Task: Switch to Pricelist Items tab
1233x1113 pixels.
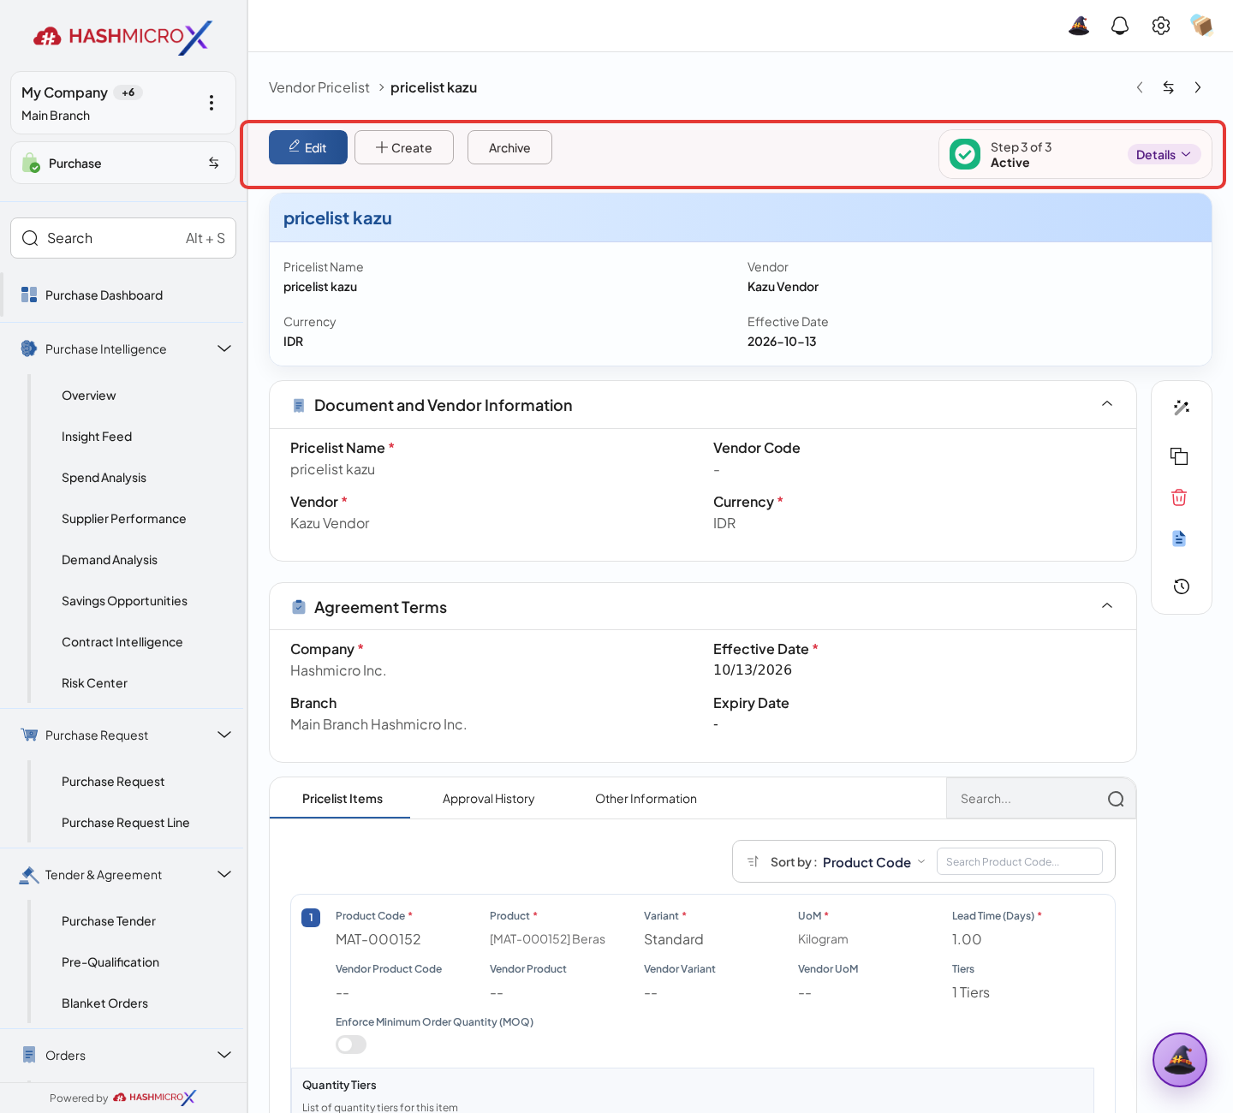Action: (342, 799)
